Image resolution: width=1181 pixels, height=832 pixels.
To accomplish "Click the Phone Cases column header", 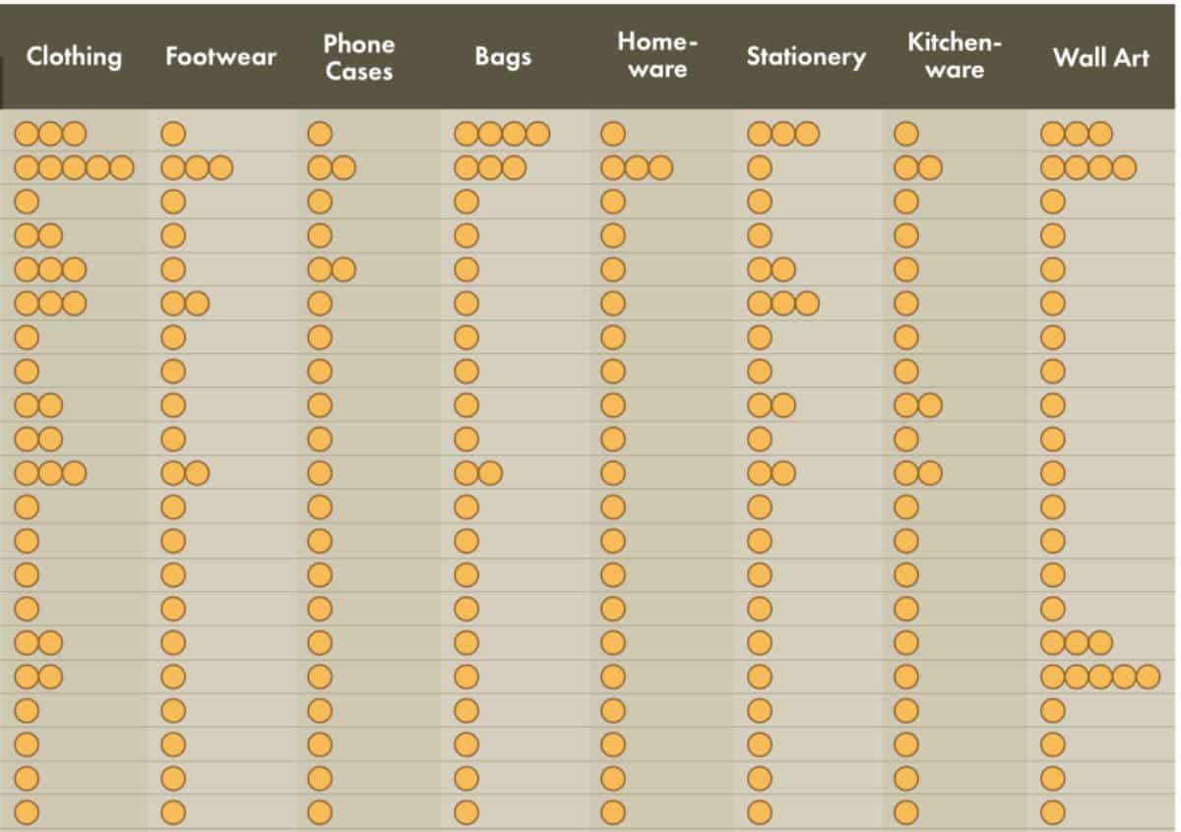I will pyautogui.click(x=358, y=57).
